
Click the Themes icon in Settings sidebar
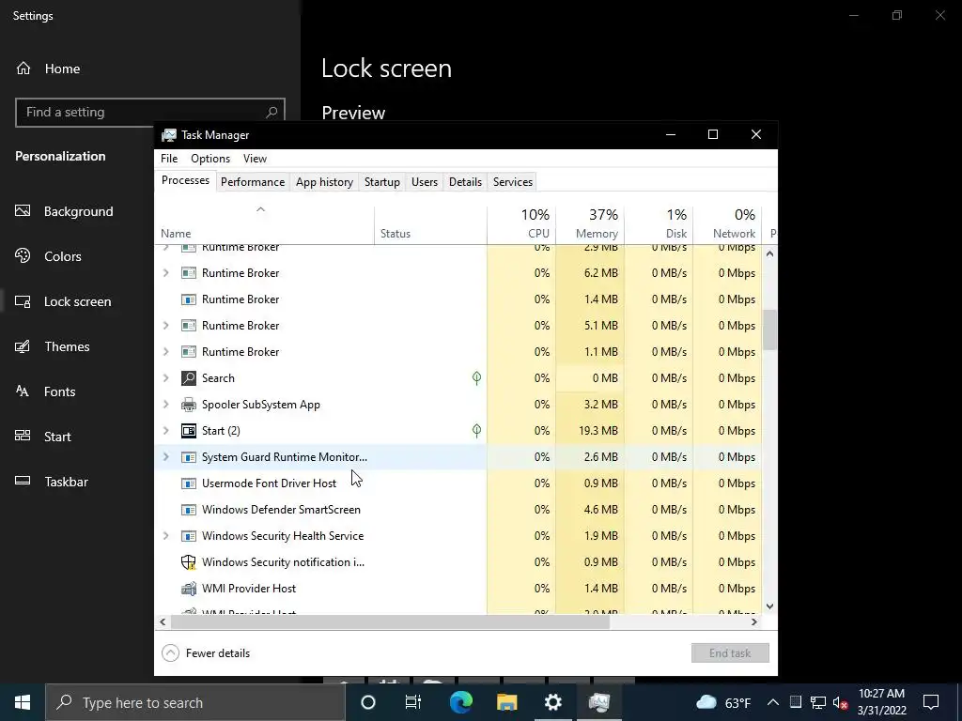[x=23, y=346]
